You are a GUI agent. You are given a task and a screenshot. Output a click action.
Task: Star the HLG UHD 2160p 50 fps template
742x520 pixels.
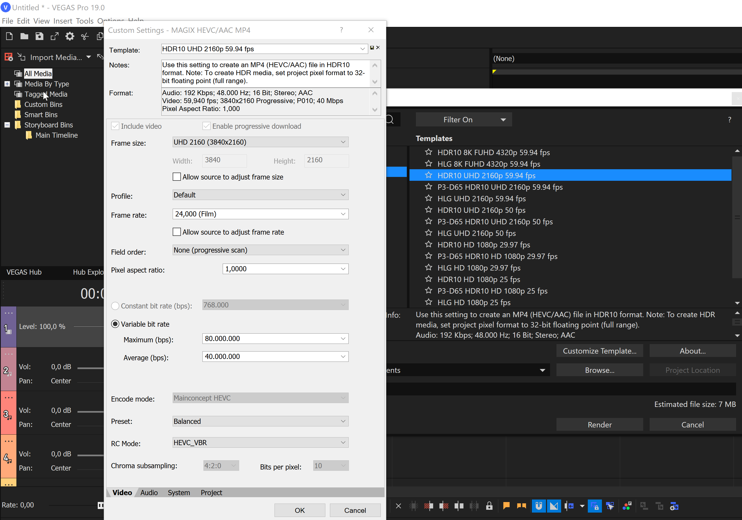[x=428, y=233]
